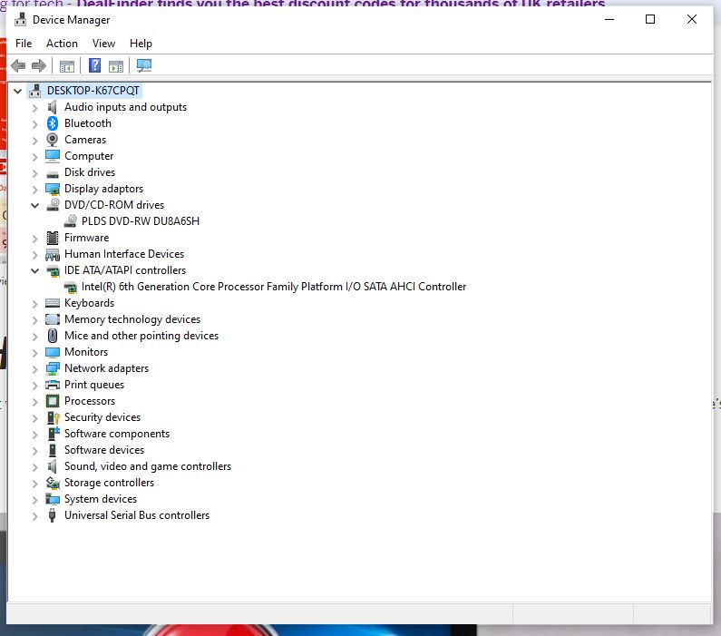The height and width of the screenshot is (636, 721).
Task: Click the Audio inputs and outputs speaker icon
Action: click(53, 107)
